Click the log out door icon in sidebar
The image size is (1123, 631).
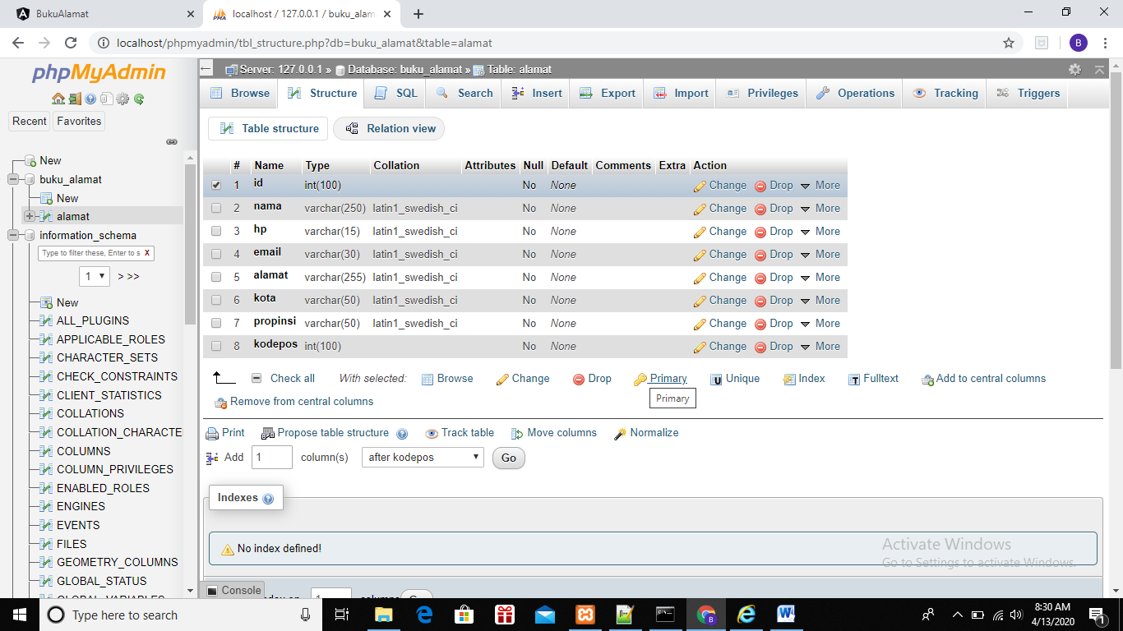(75, 99)
